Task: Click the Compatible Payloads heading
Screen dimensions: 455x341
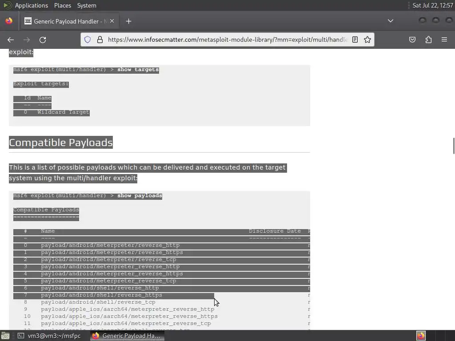Action: coord(60,143)
